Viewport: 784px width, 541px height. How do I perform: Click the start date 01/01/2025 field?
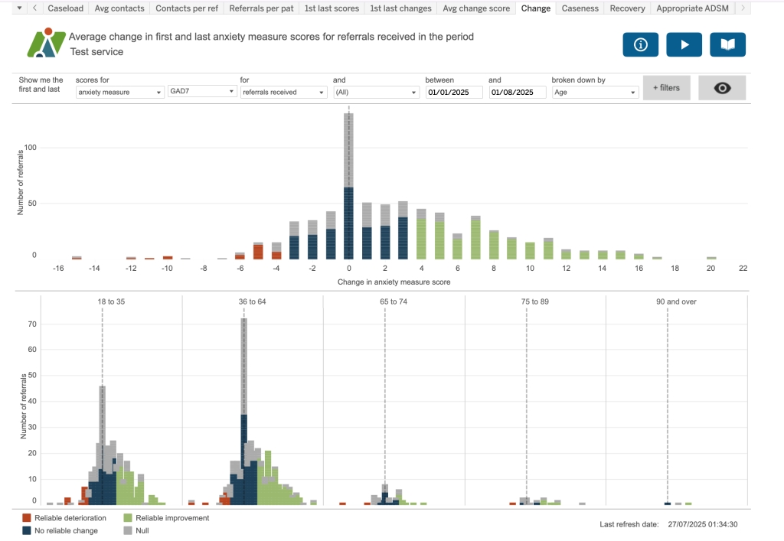pyautogui.click(x=454, y=92)
